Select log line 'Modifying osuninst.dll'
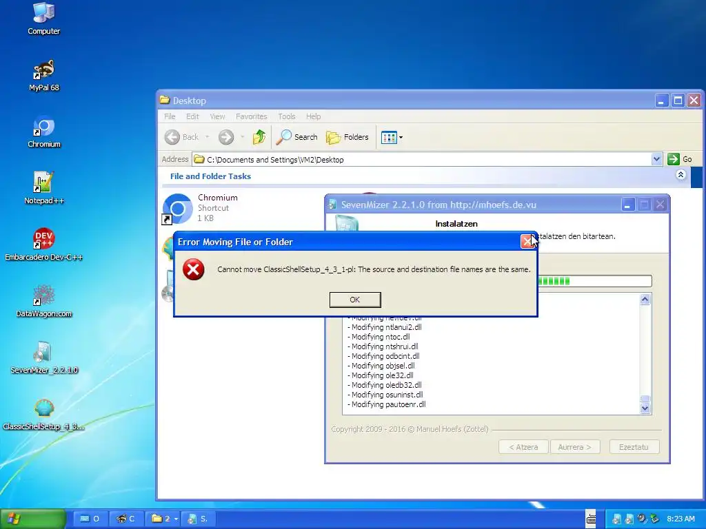The height and width of the screenshot is (529, 706). coord(385,395)
